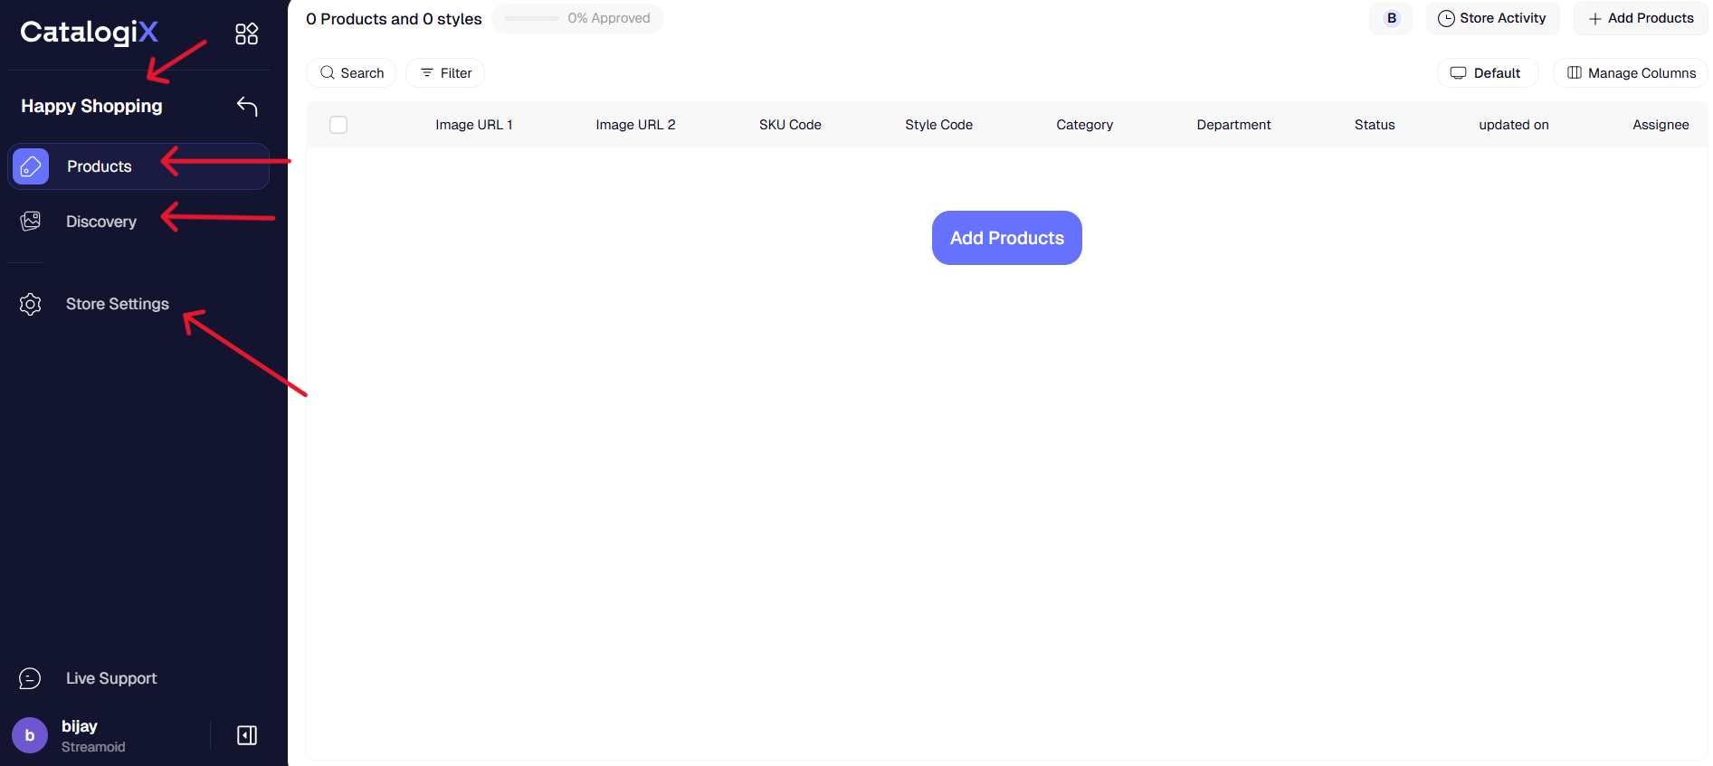Click the Store Settings gear icon
This screenshot has height=766, width=1713.
click(31, 304)
